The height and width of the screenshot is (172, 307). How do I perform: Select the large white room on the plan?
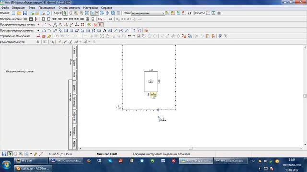pyautogui.click(x=151, y=82)
